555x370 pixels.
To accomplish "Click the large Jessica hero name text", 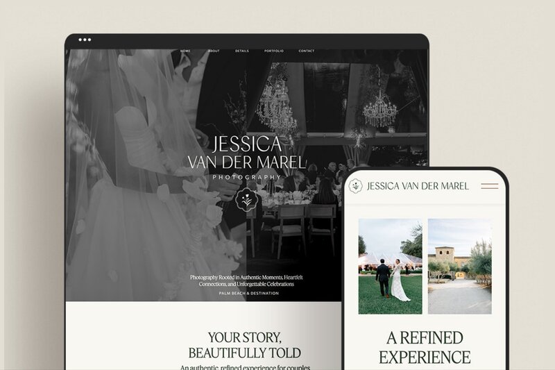I will [x=246, y=144].
